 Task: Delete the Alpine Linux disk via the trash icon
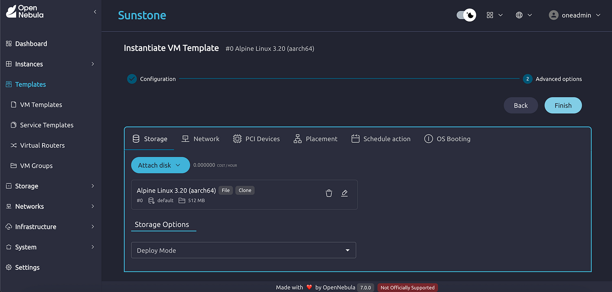point(329,193)
